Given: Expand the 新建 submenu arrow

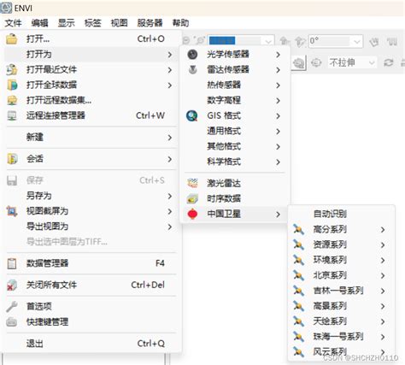Looking at the screenshot, I should click(170, 138).
